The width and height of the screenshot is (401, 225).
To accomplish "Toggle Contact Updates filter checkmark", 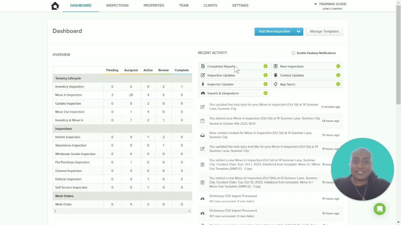I will [x=338, y=75].
